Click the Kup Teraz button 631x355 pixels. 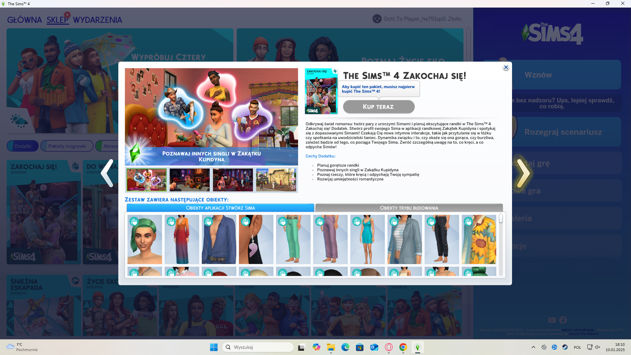tap(379, 107)
